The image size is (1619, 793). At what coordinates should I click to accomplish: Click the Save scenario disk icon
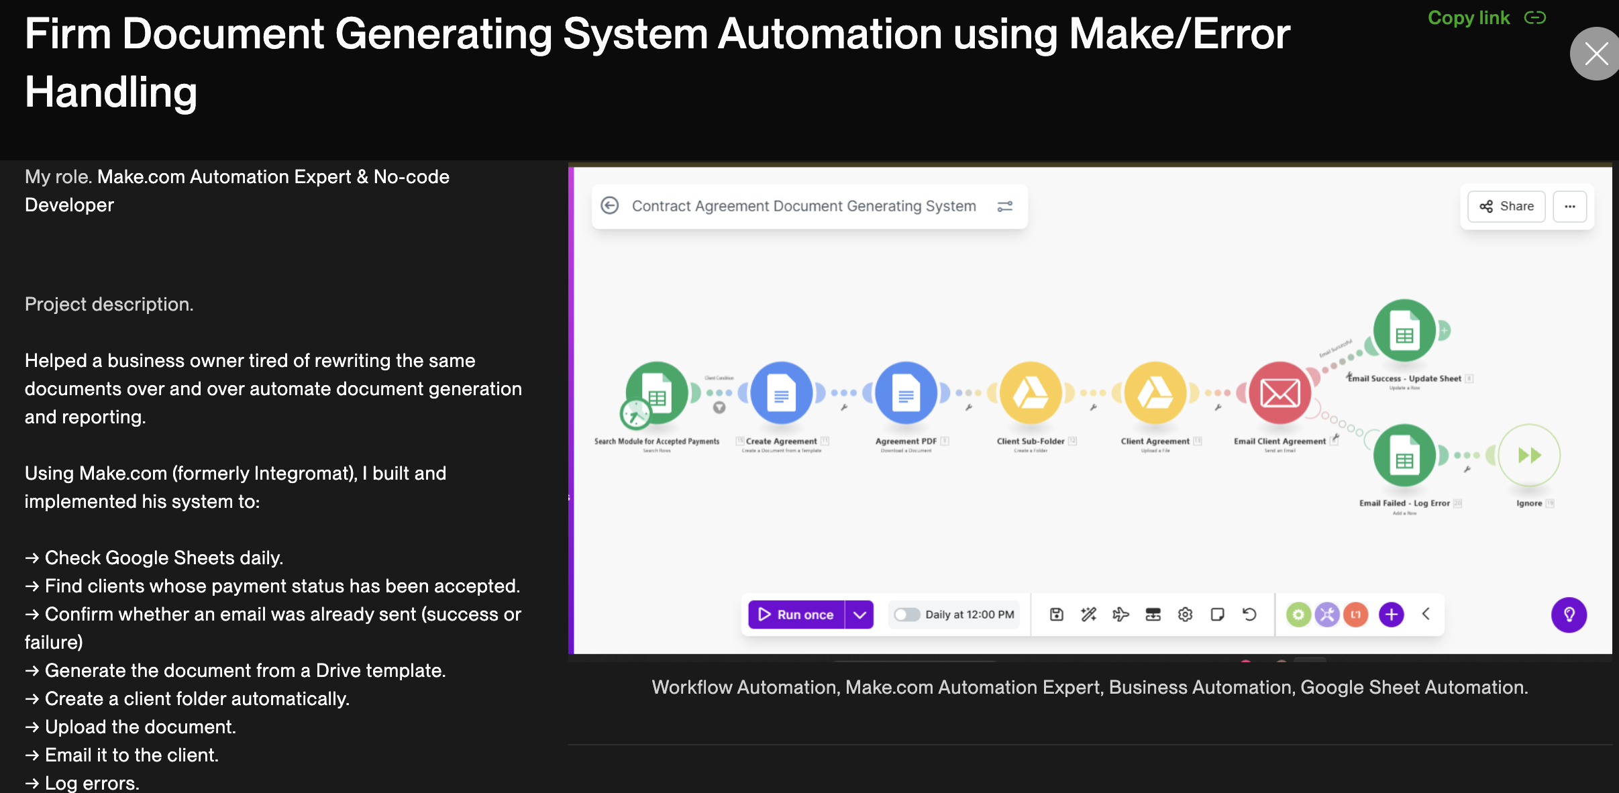pyautogui.click(x=1057, y=615)
